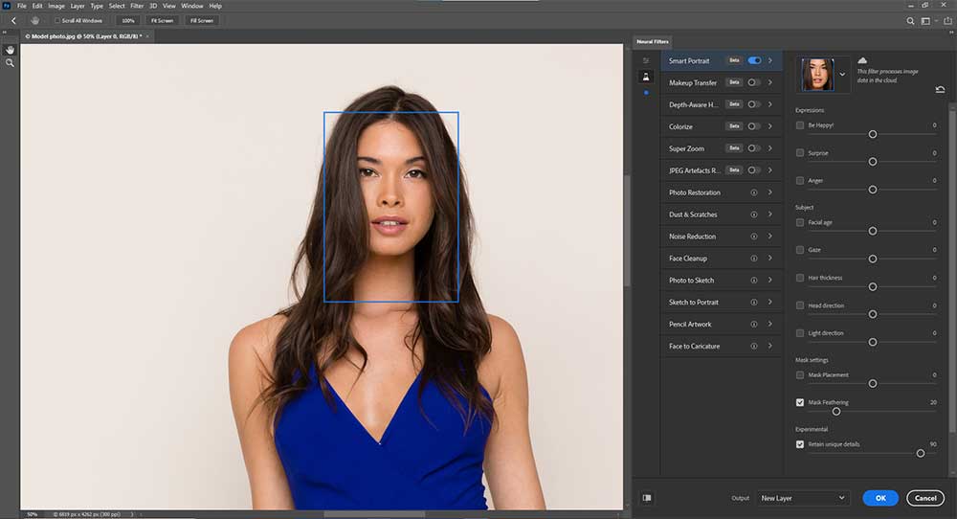The width and height of the screenshot is (957, 519).
Task: Download the Face to Caricature filter icon
Action: pyautogui.click(x=754, y=347)
